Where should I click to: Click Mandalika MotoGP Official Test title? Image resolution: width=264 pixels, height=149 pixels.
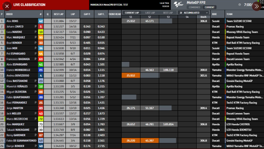[x=109, y=5]
